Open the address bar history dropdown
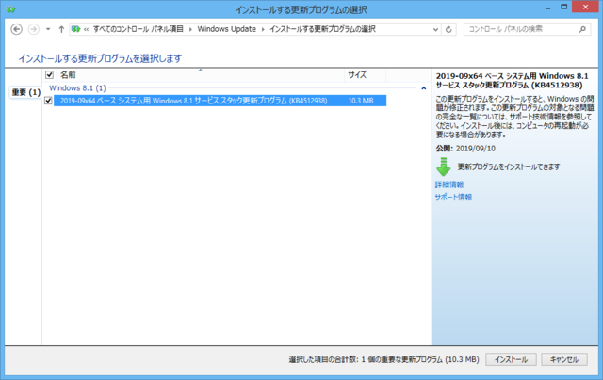This screenshot has width=603, height=380. (x=435, y=29)
